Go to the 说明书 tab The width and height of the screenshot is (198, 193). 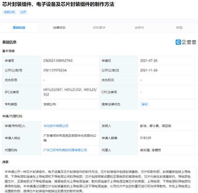(x=139, y=28)
